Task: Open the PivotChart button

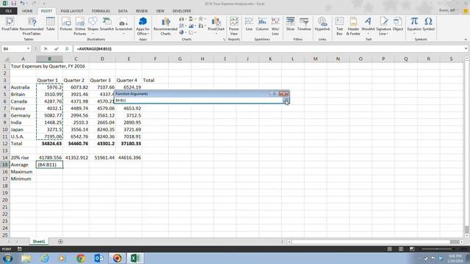Action: (216, 26)
